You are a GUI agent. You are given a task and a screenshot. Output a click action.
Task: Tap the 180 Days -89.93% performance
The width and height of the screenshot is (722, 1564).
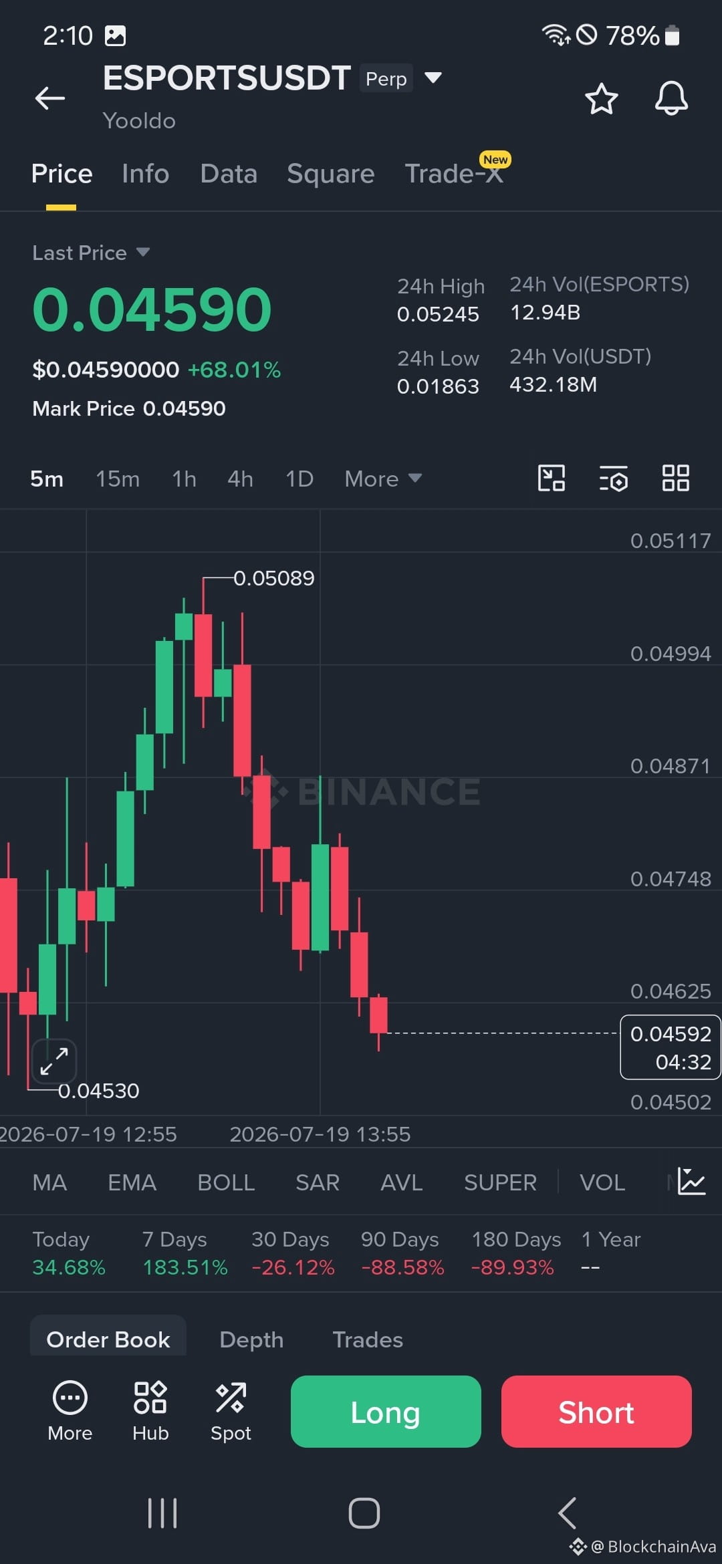pyautogui.click(x=516, y=1253)
